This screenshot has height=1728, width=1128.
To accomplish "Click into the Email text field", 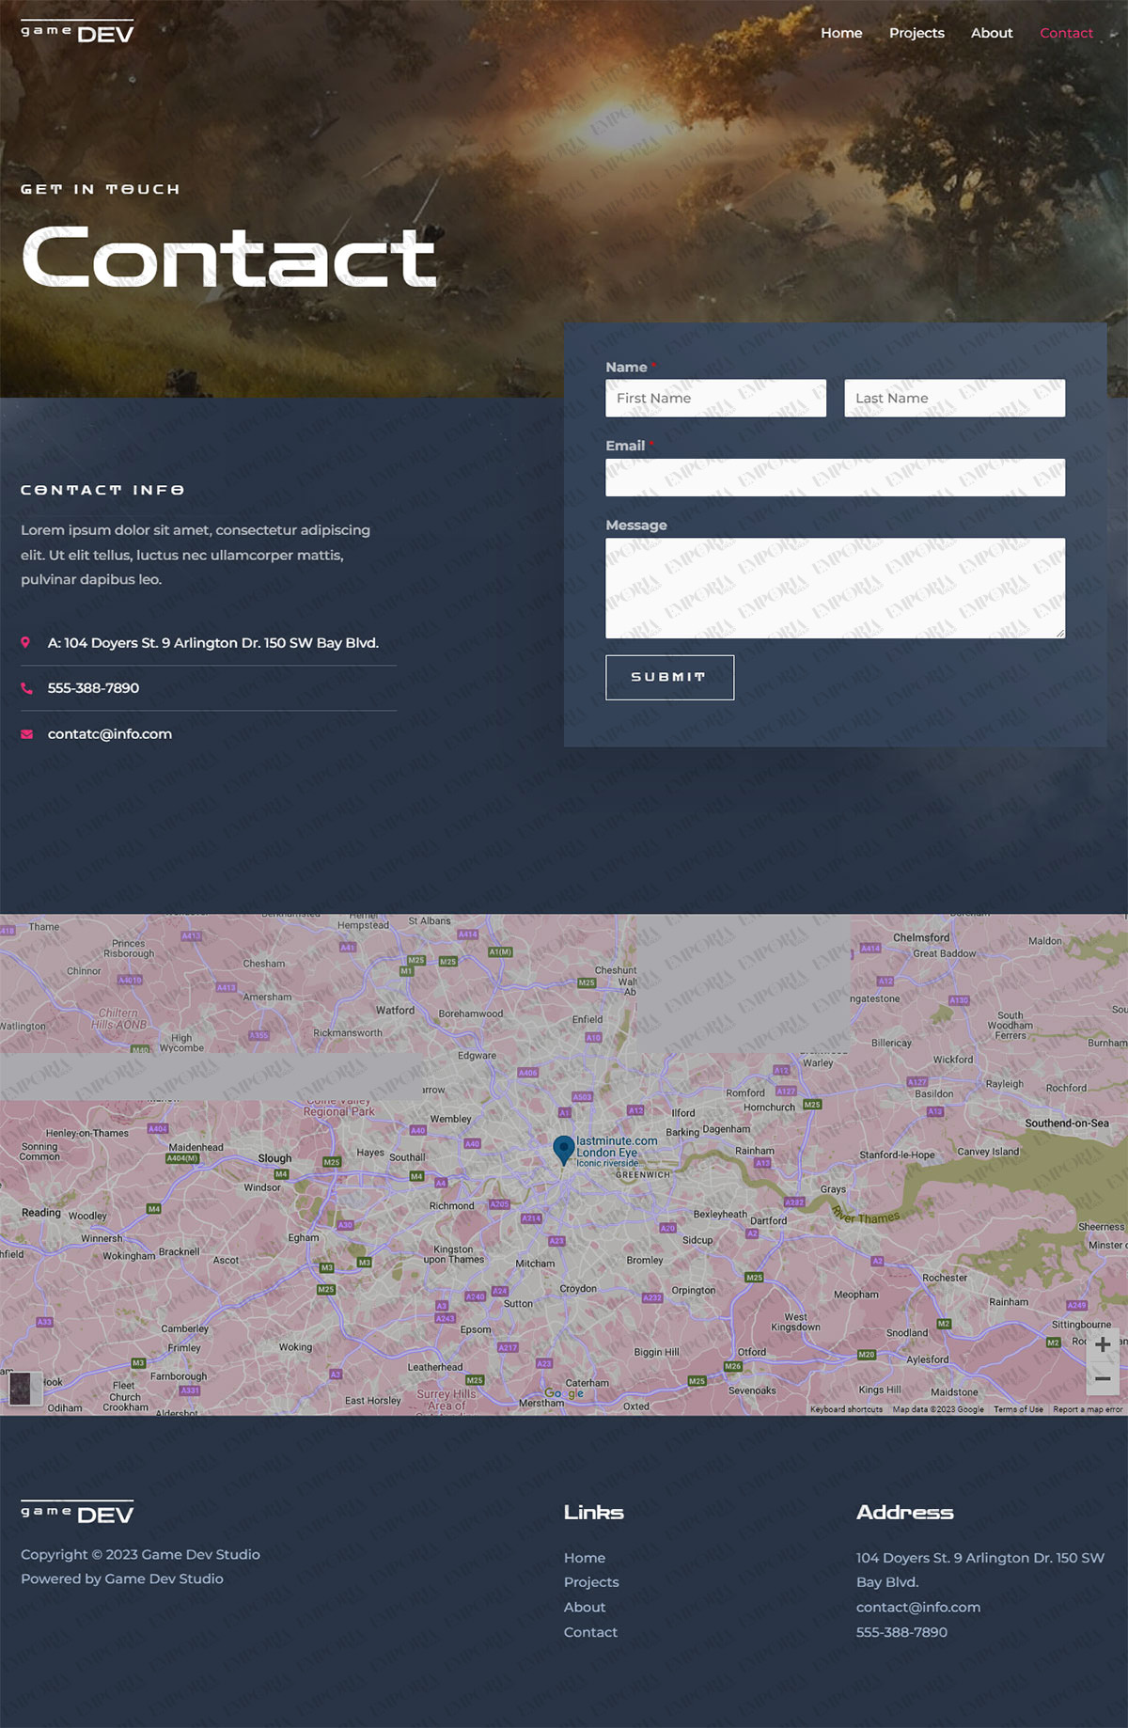I will point(835,478).
